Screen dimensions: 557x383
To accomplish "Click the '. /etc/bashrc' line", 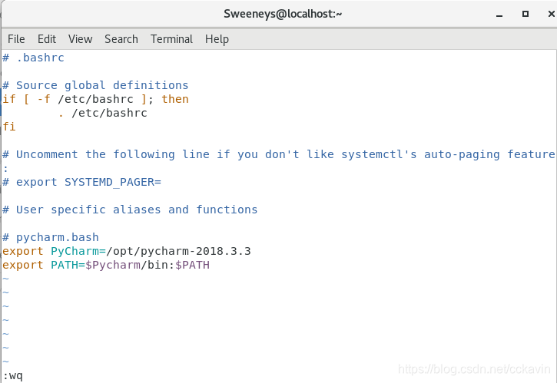I will [102, 113].
